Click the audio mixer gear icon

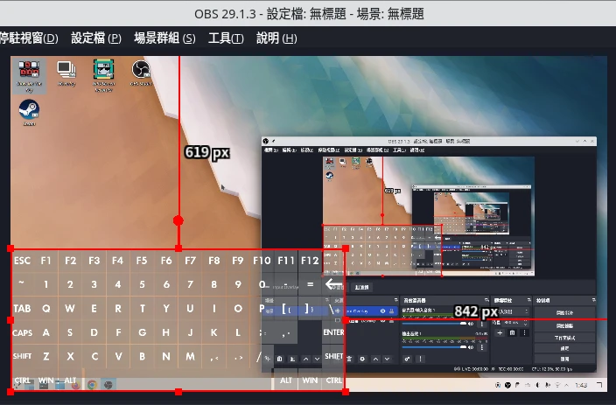click(x=408, y=359)
